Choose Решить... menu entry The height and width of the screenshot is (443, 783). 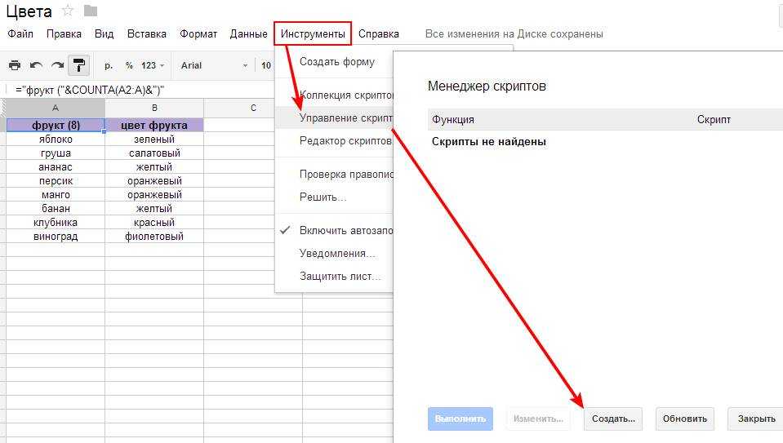click(335, 197)
